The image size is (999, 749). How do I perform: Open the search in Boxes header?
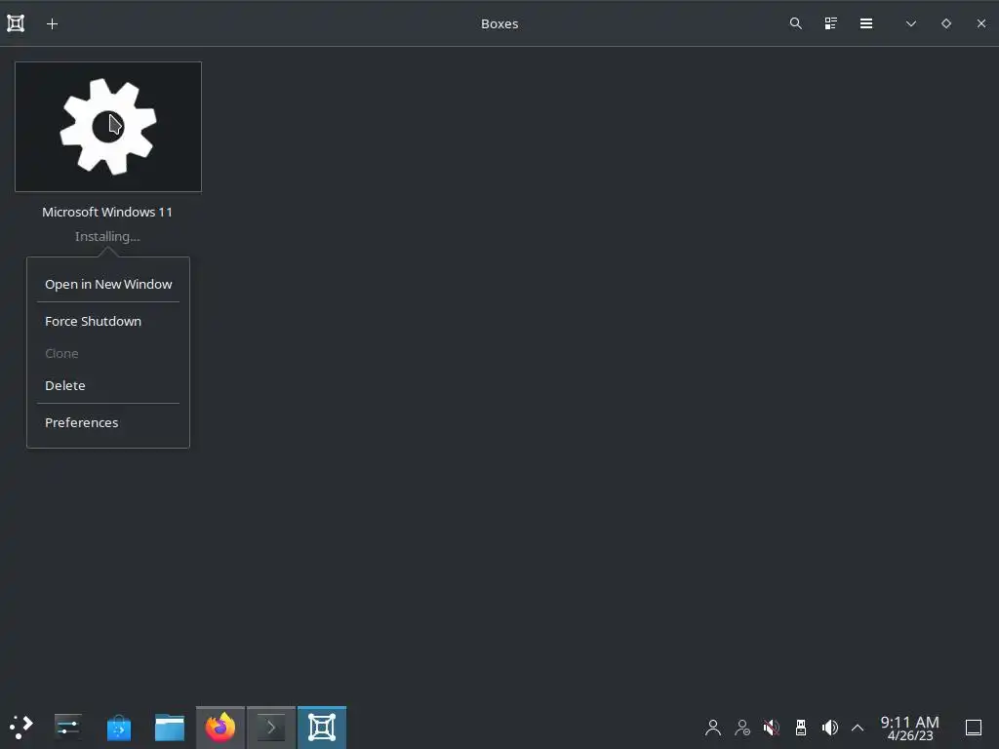click(x=796, y=23)
